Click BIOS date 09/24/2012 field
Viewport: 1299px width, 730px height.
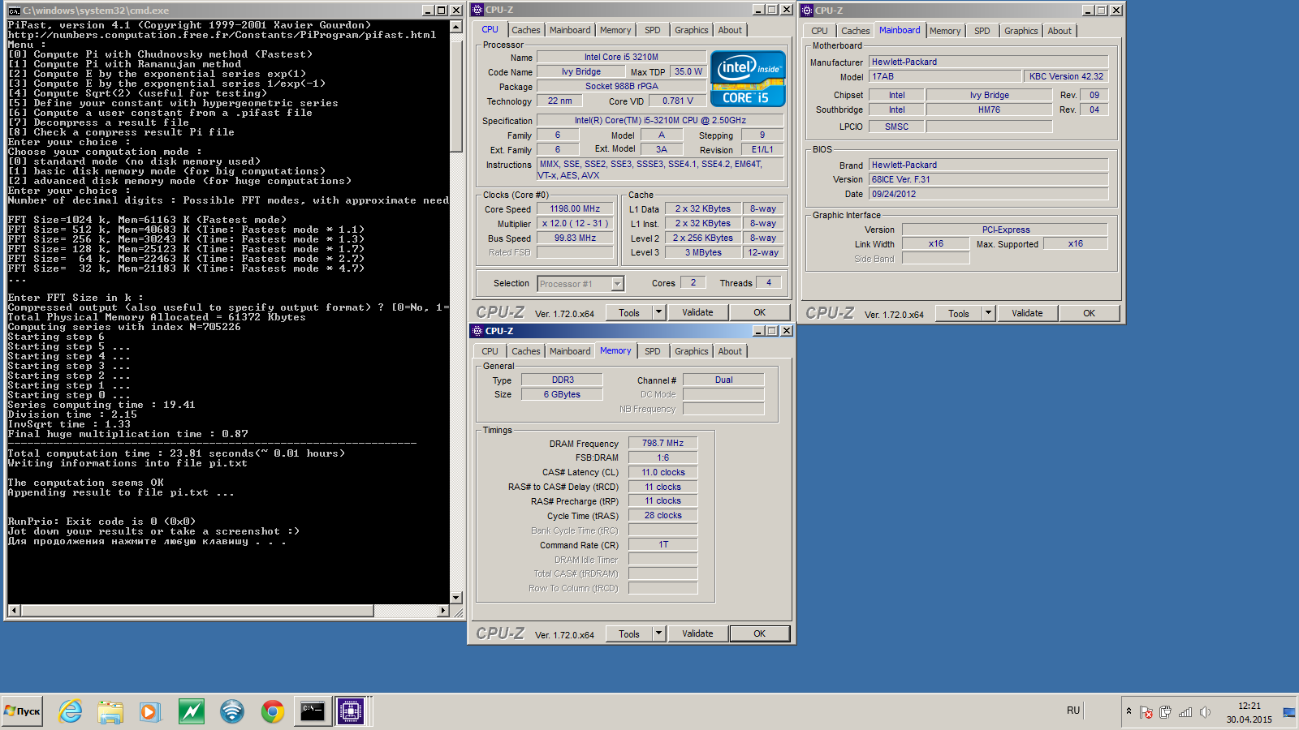(x=988, y=194)
